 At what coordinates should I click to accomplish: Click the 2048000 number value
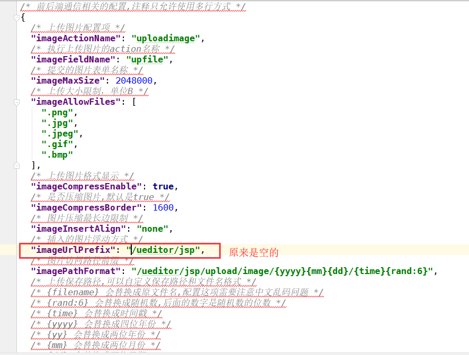click(134, 80)
